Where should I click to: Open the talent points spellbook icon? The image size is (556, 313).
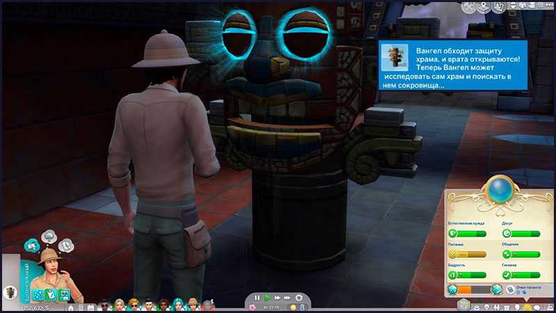pos(510,290)
